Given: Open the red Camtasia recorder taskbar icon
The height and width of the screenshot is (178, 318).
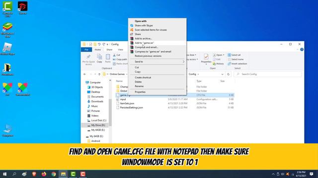Looking at the screenshot, I should tap(83, 174).
